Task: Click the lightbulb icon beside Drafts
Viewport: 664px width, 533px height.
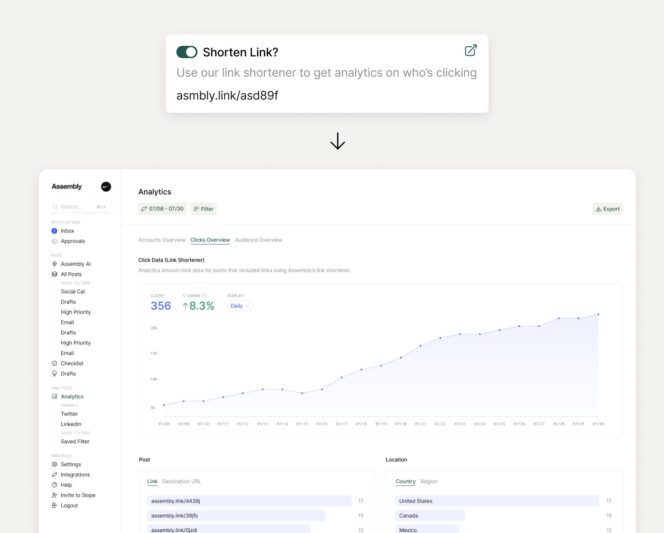Action: (55, 374)
